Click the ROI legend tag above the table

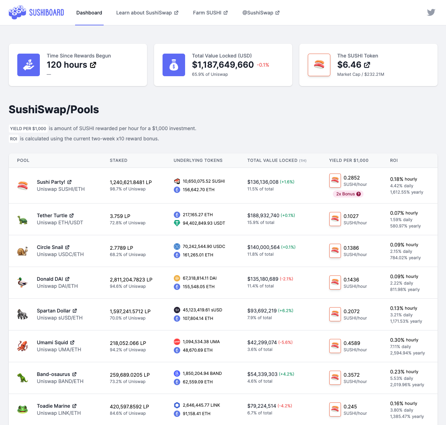[x=14, y=139]
